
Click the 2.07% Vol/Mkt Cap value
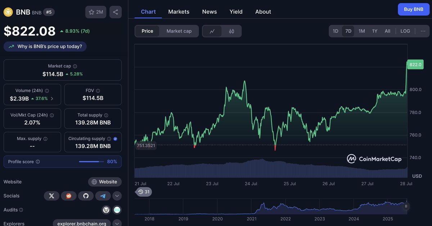pyautogui.click(x=32, y=123)
